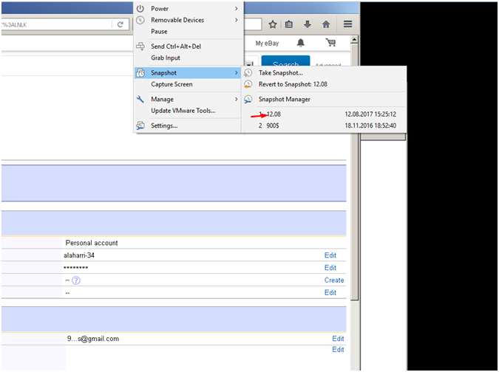Click the Revert to Snapshot icon
Screen dimensions: 499x372
(248, 84)
